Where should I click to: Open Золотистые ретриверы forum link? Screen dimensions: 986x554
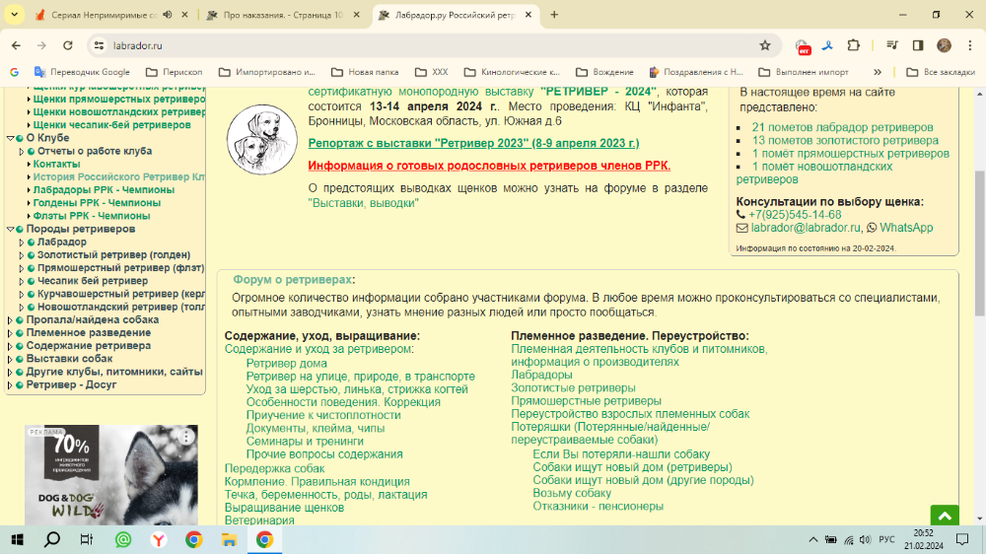[x=573, y=388]
